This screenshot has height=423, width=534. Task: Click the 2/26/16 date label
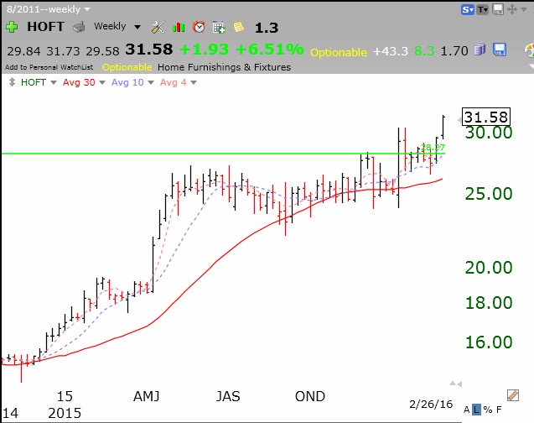(431, 405)
